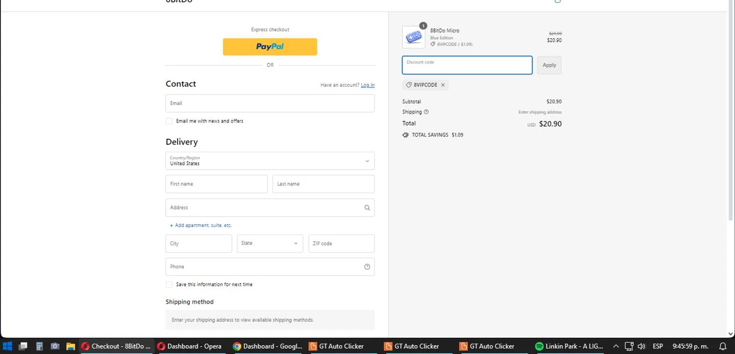The image size is (735, 354).
Task: Open File Explorer from the taskbar
Action: pyautogui.click(x=71, y=346)
